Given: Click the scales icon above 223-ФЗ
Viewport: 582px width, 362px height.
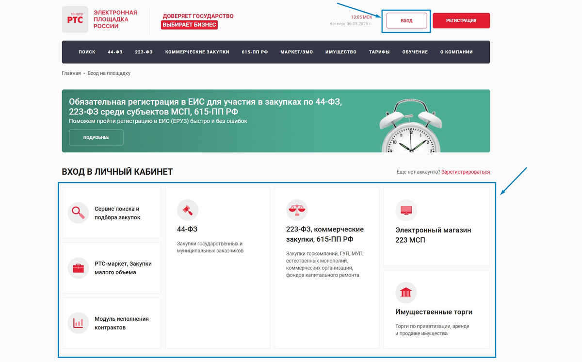Looking at the screenshot, I should tap(297, 210).
